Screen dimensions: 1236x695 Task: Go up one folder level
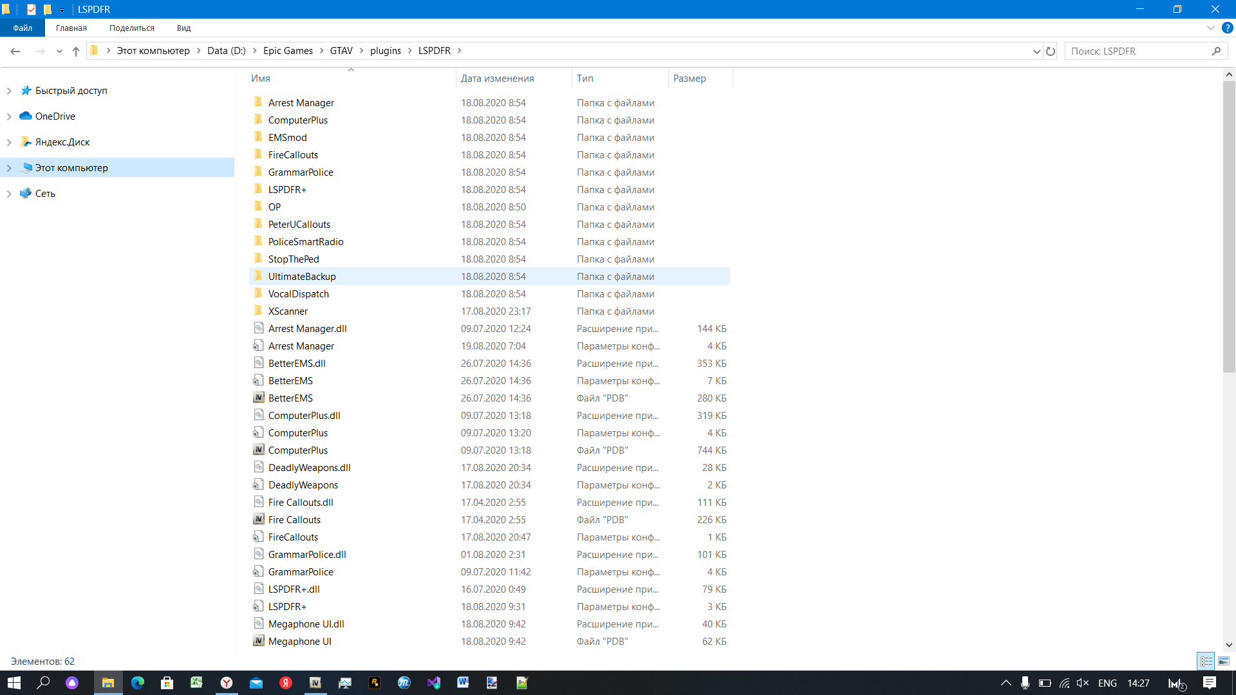pyautogui.click(x=76, y=51)
